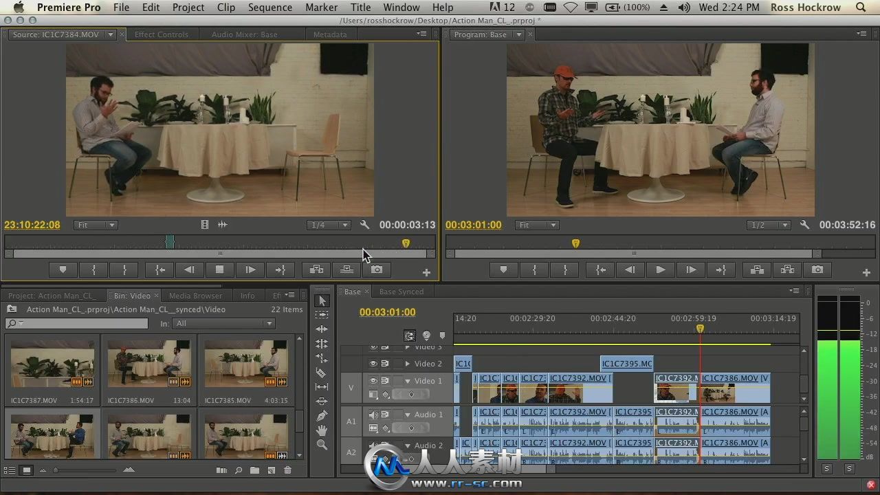This screenshot has height=495, width=880.
Task: Select IC1C7386.MOV thumbnail in bin
Action: tap(149, 362)
